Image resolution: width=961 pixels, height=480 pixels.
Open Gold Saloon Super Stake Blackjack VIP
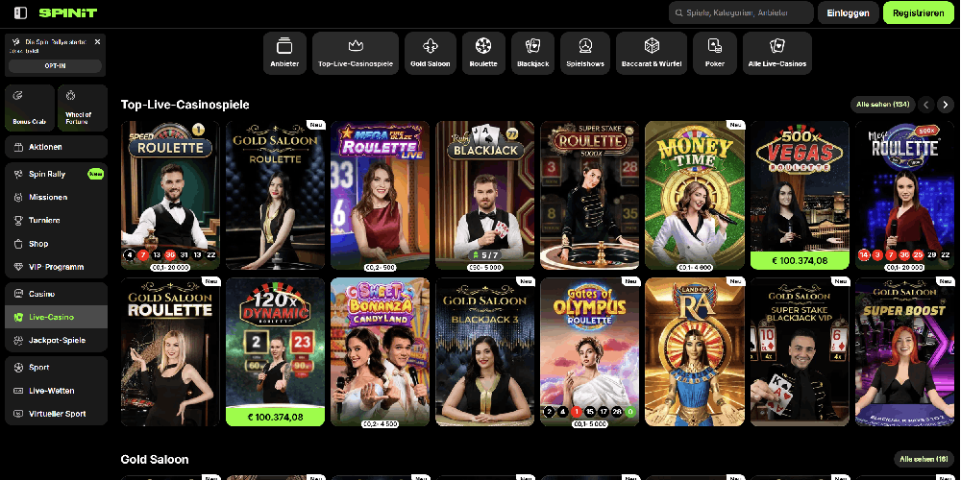click(x=800, y=352)
